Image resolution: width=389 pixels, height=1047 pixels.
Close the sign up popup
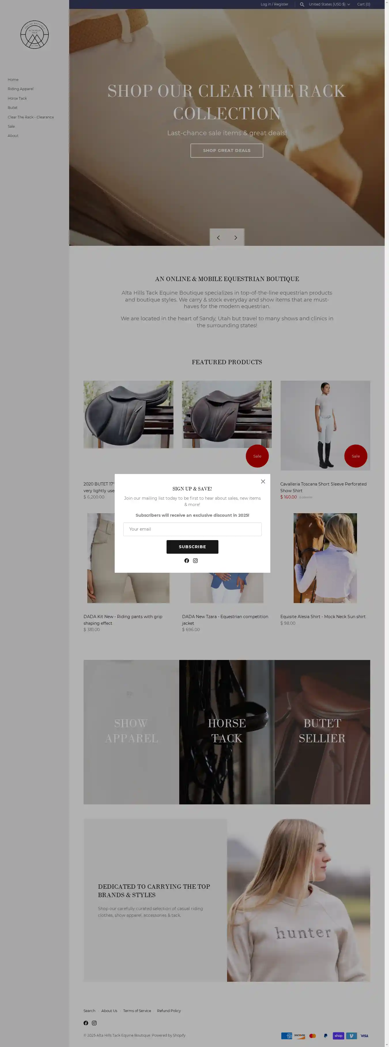pyautogui.click(x=263, y=482)
